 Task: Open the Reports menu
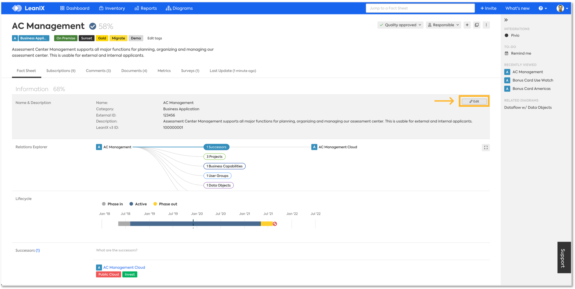point(146,8)
